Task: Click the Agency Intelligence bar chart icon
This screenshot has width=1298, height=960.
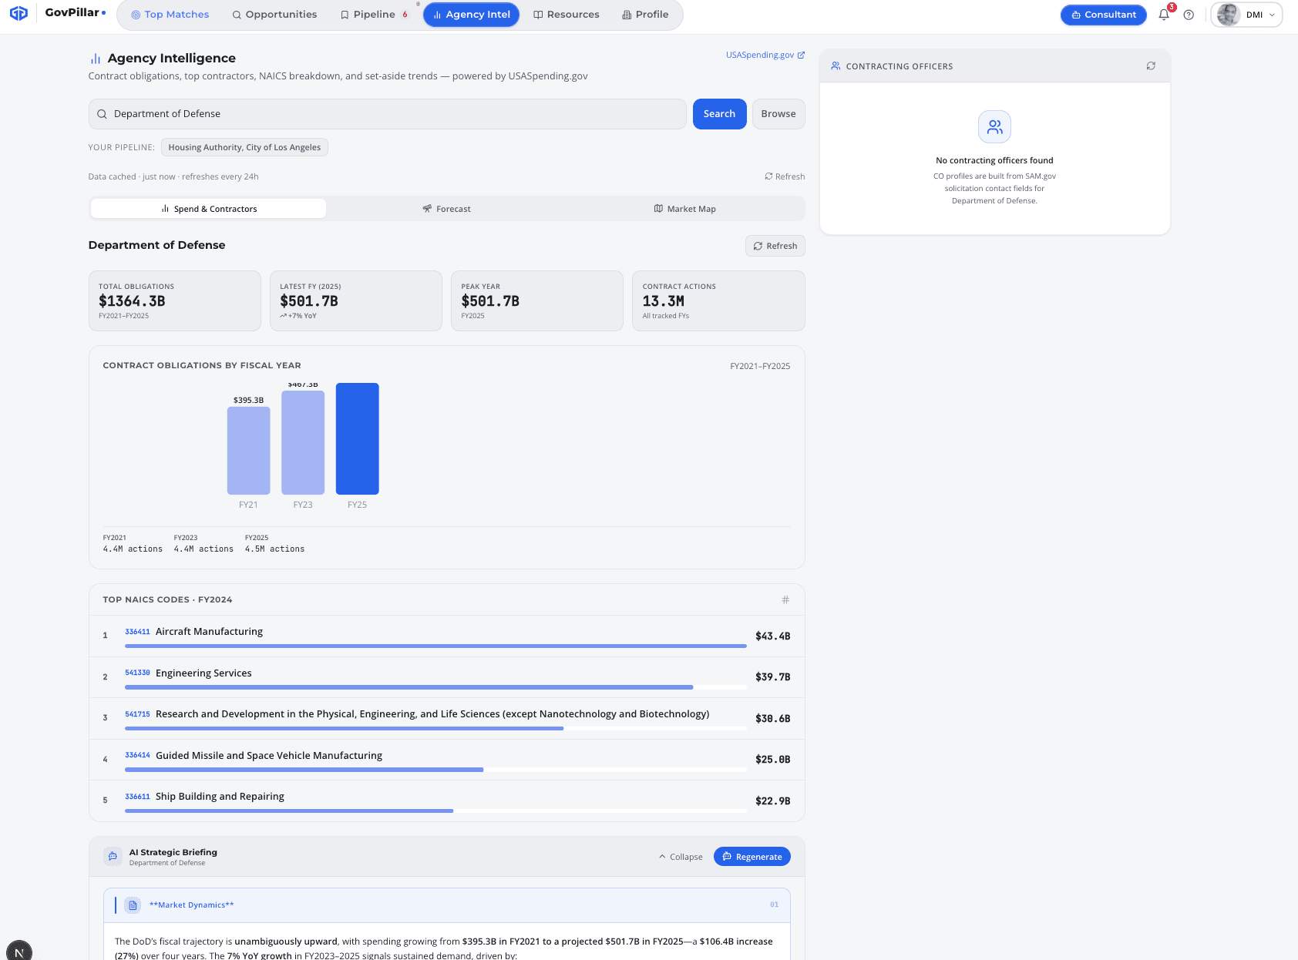Action: tap(96, 59)
